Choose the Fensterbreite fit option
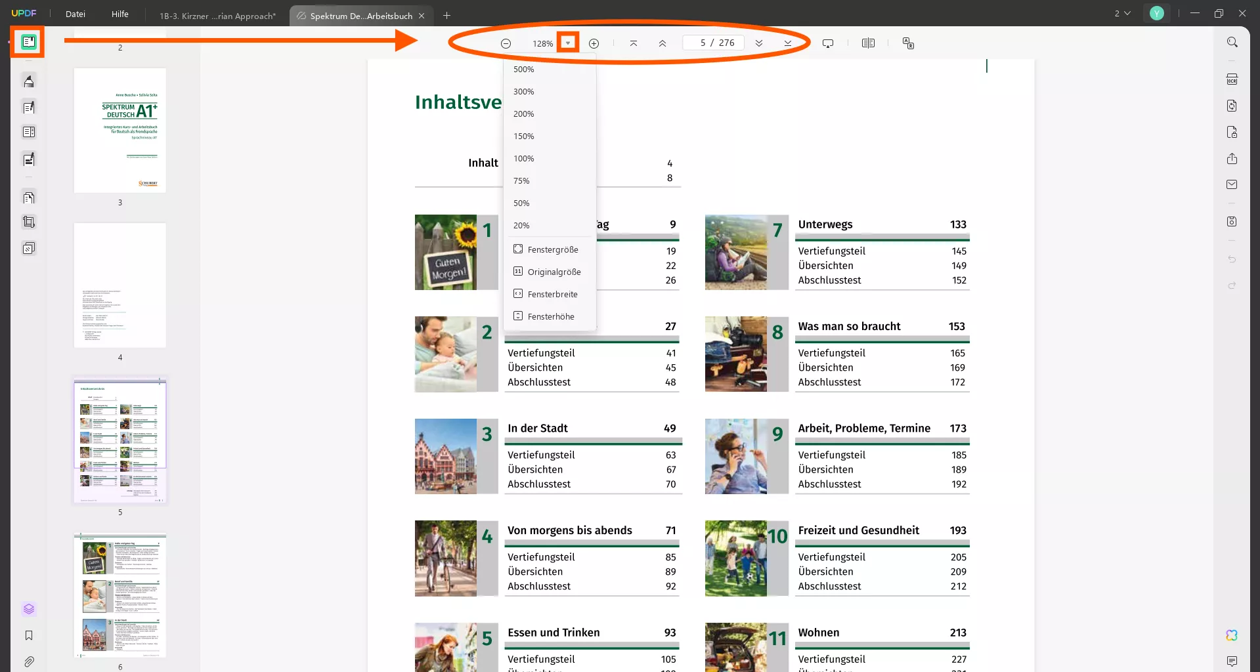Viewport: 1260px width, 672px height. click(x=550, y=294)
